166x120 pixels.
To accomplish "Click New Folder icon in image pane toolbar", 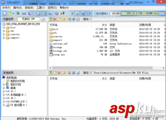I will (59, 19).
